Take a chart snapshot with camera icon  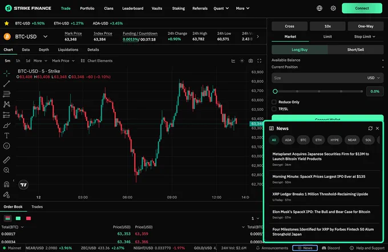(x=250, y=61)
